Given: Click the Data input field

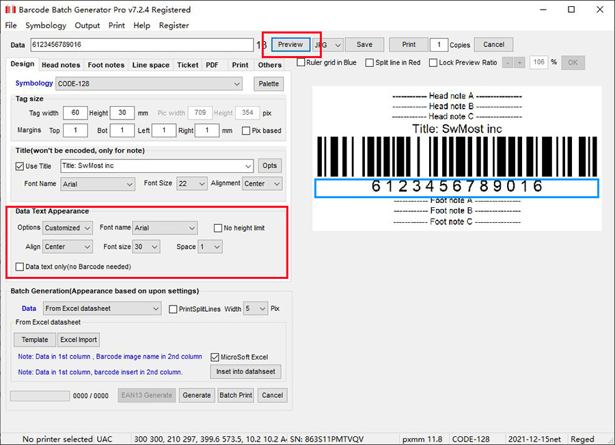Looking at the screenshot, I should [142, 44].
